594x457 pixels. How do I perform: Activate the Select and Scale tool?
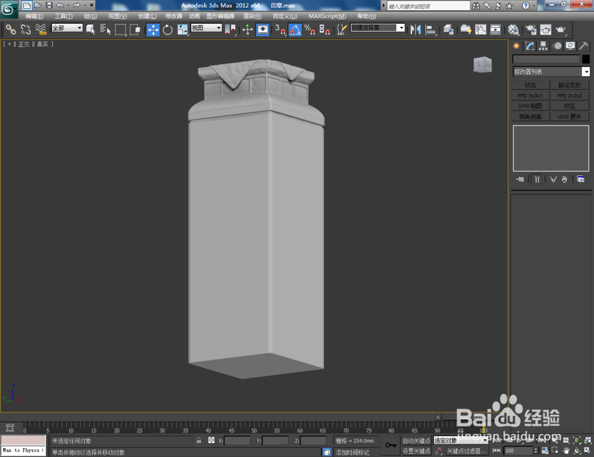point(182,30)
